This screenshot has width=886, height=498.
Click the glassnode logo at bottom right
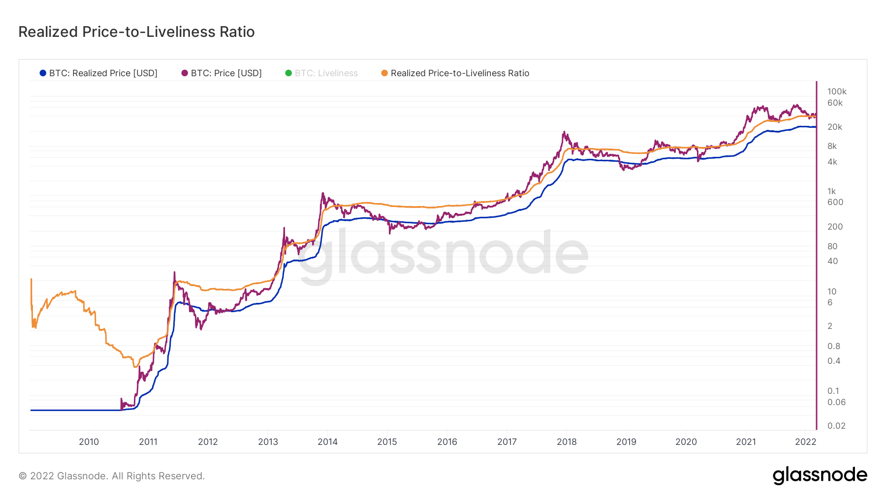tap(820, 475)
